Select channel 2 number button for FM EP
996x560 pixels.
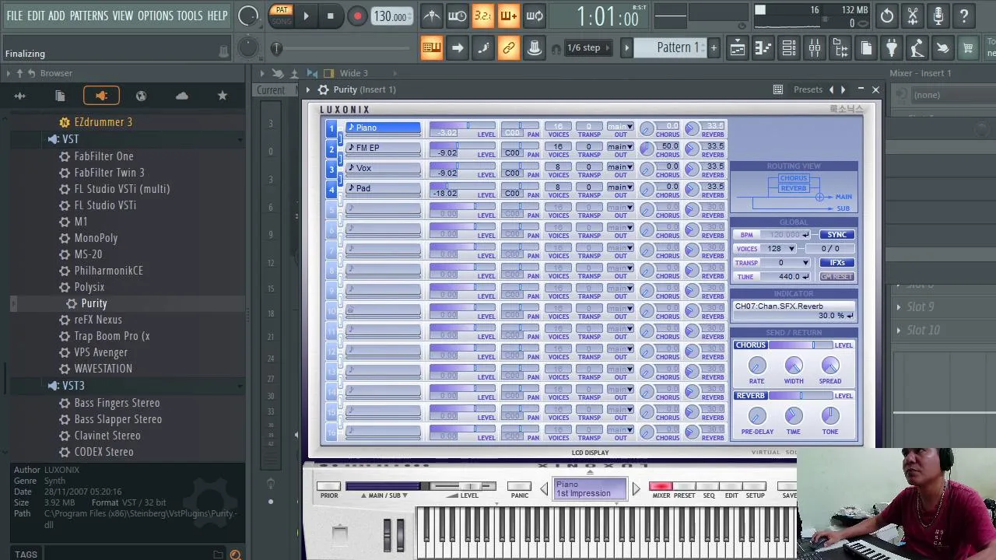331,149
